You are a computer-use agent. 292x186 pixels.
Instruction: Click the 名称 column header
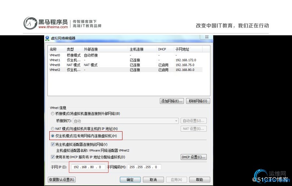(57, 49)
